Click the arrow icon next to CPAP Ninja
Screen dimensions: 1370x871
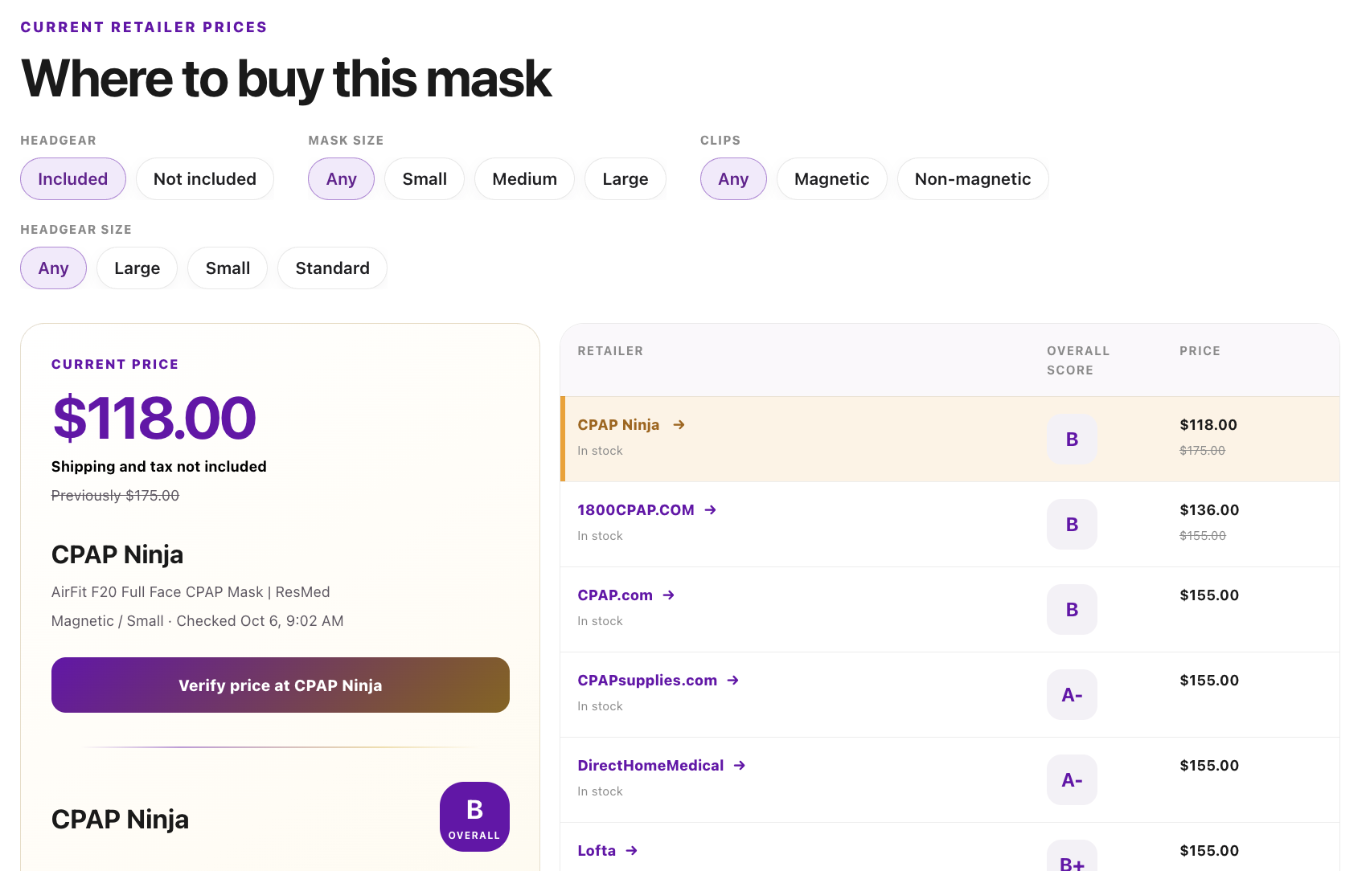pyautogui.click(x=679, y=424)
